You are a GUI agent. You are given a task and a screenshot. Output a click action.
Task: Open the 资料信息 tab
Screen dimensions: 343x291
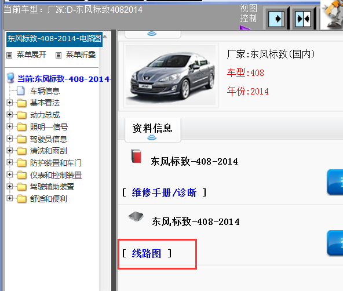[x=153, y=130]
